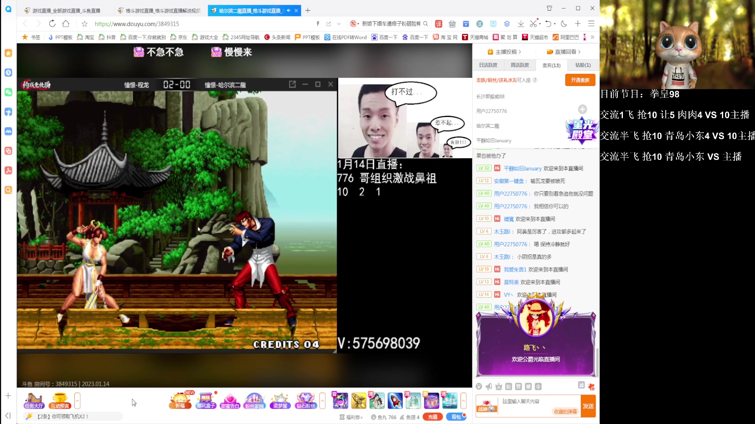Open the browser skin shirt icon
755x424 pixels.
coord(549,8)
